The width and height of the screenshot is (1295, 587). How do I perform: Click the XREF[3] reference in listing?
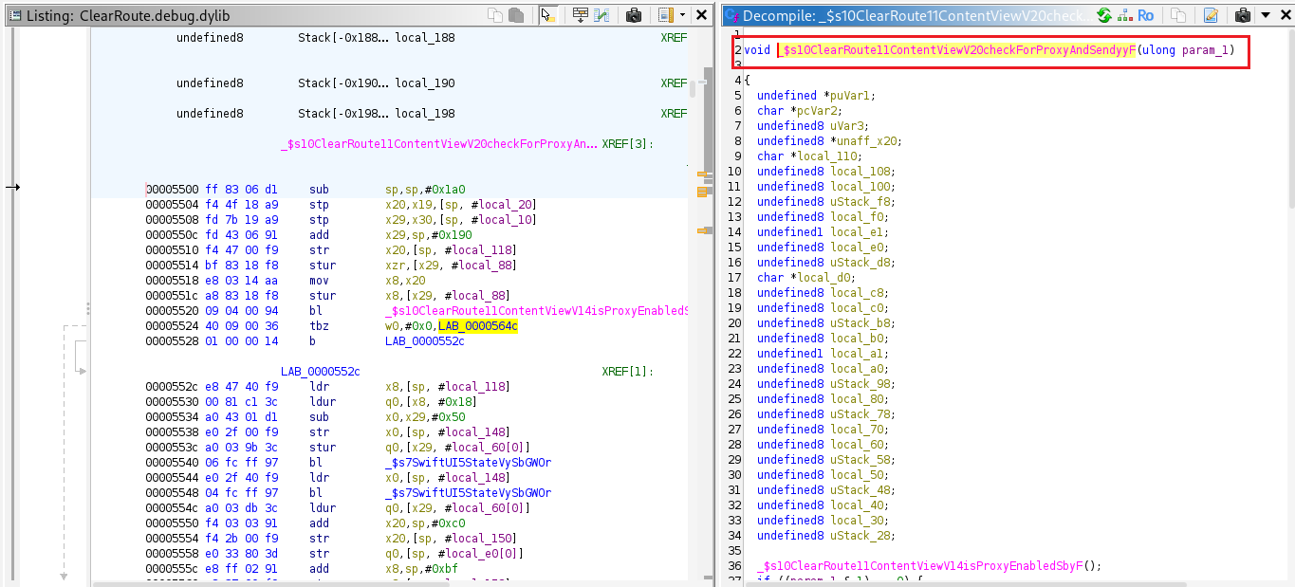[x=628, y=144]
